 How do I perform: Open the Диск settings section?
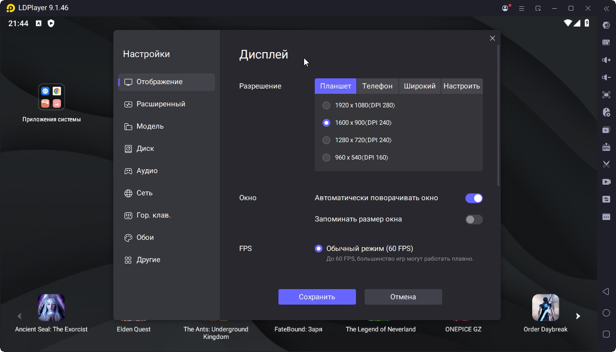167,149
